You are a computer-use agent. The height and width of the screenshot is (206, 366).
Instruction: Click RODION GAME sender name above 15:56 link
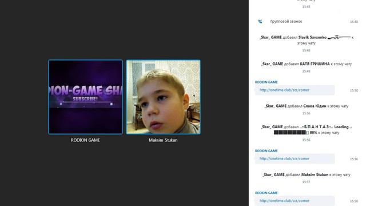266,151
